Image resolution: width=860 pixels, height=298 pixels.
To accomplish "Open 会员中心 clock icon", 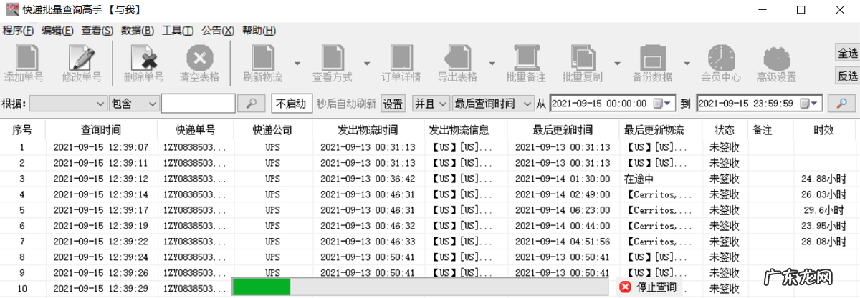I will point(721,57).
